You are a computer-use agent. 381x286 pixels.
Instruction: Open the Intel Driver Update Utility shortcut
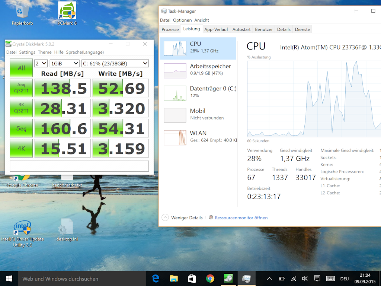[22, 234]
